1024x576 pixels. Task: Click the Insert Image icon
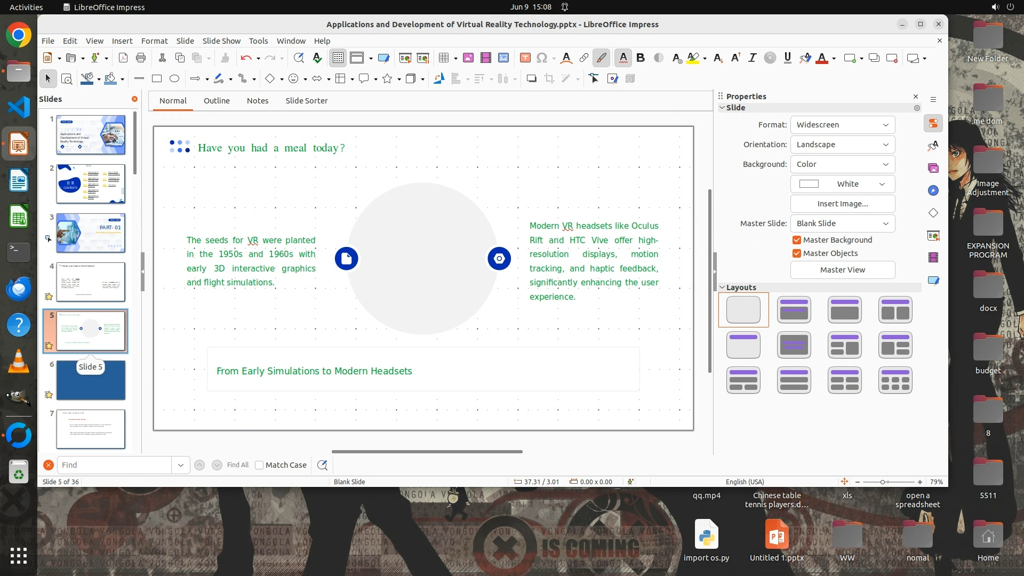pos(468,58)
